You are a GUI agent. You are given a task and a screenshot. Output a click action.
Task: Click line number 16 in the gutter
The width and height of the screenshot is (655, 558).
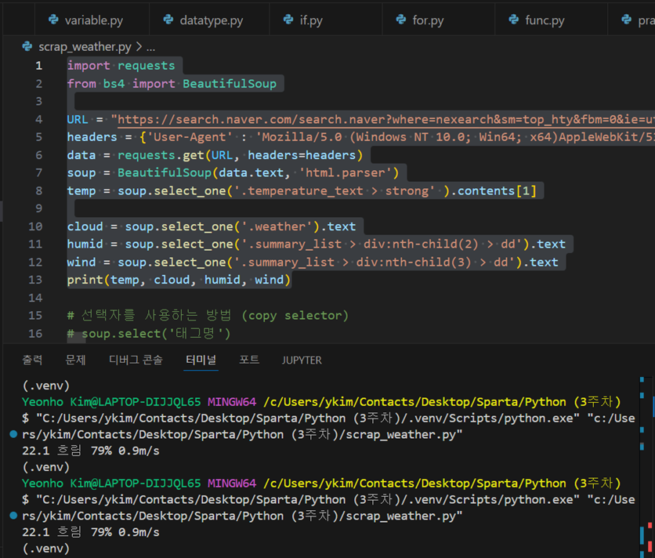coord(35,334)
